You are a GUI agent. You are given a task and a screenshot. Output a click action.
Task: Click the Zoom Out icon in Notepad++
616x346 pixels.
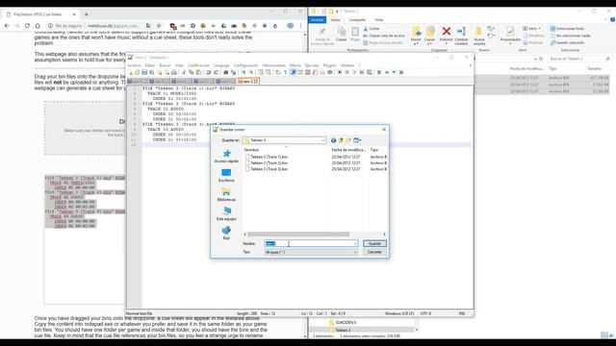(x=250, y=72)
